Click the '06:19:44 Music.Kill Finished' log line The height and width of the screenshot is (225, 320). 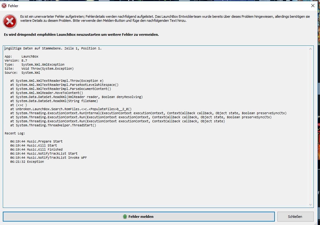pyautogui.click(x=36, y=149)
